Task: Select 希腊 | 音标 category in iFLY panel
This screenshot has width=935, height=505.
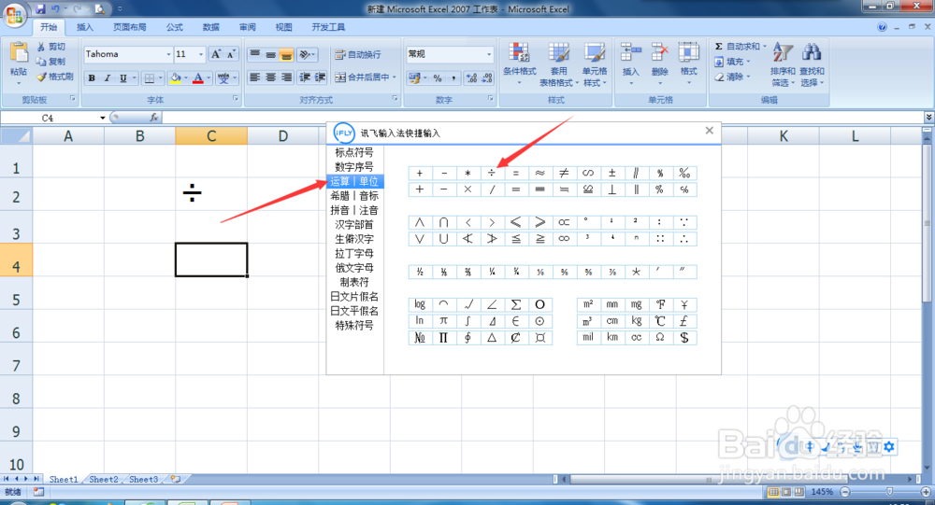Action: point(354,195)
